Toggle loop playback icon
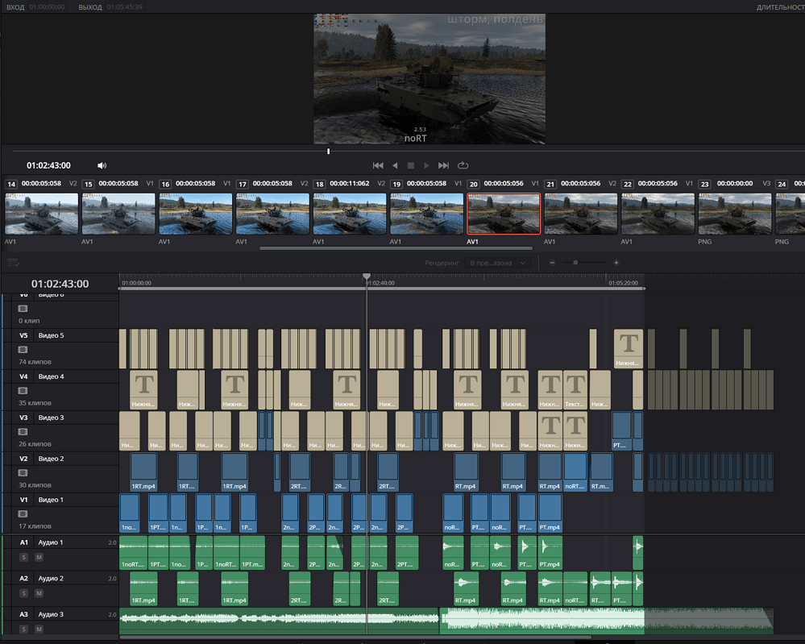Image resolution: width=805 pixels, height=644 pixels. click(x=463, y=165)
